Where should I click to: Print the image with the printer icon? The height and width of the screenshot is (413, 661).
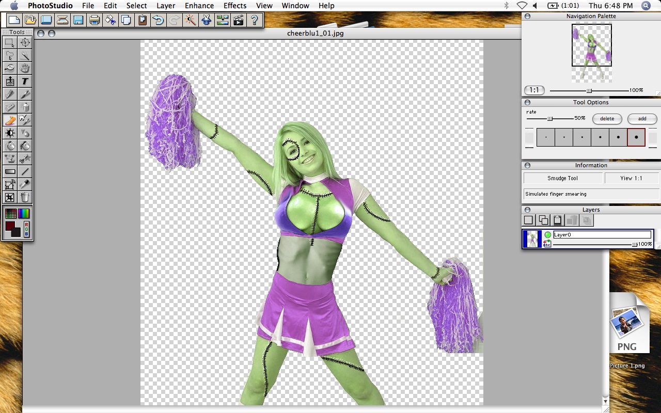[94, 20]
